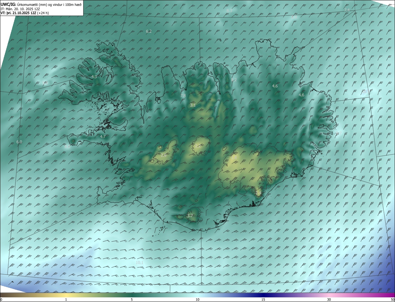Click the 30 tick on the colour scale

[329, 300]
